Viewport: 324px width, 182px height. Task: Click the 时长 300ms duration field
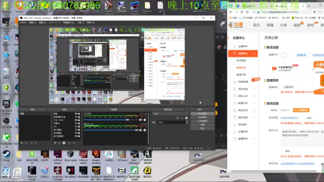tap(171, 123)
